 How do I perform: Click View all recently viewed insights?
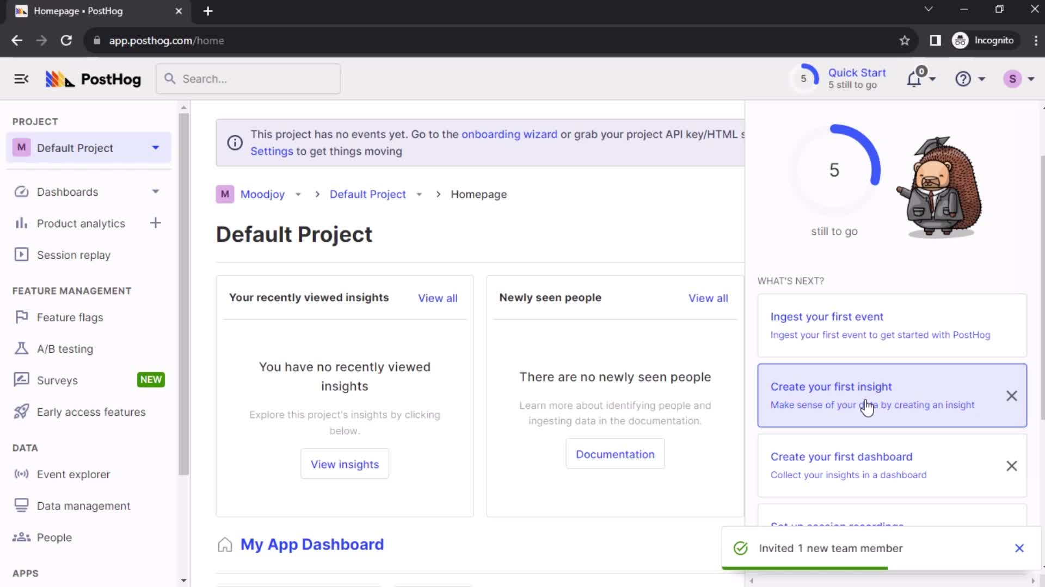tap(438, 297)
